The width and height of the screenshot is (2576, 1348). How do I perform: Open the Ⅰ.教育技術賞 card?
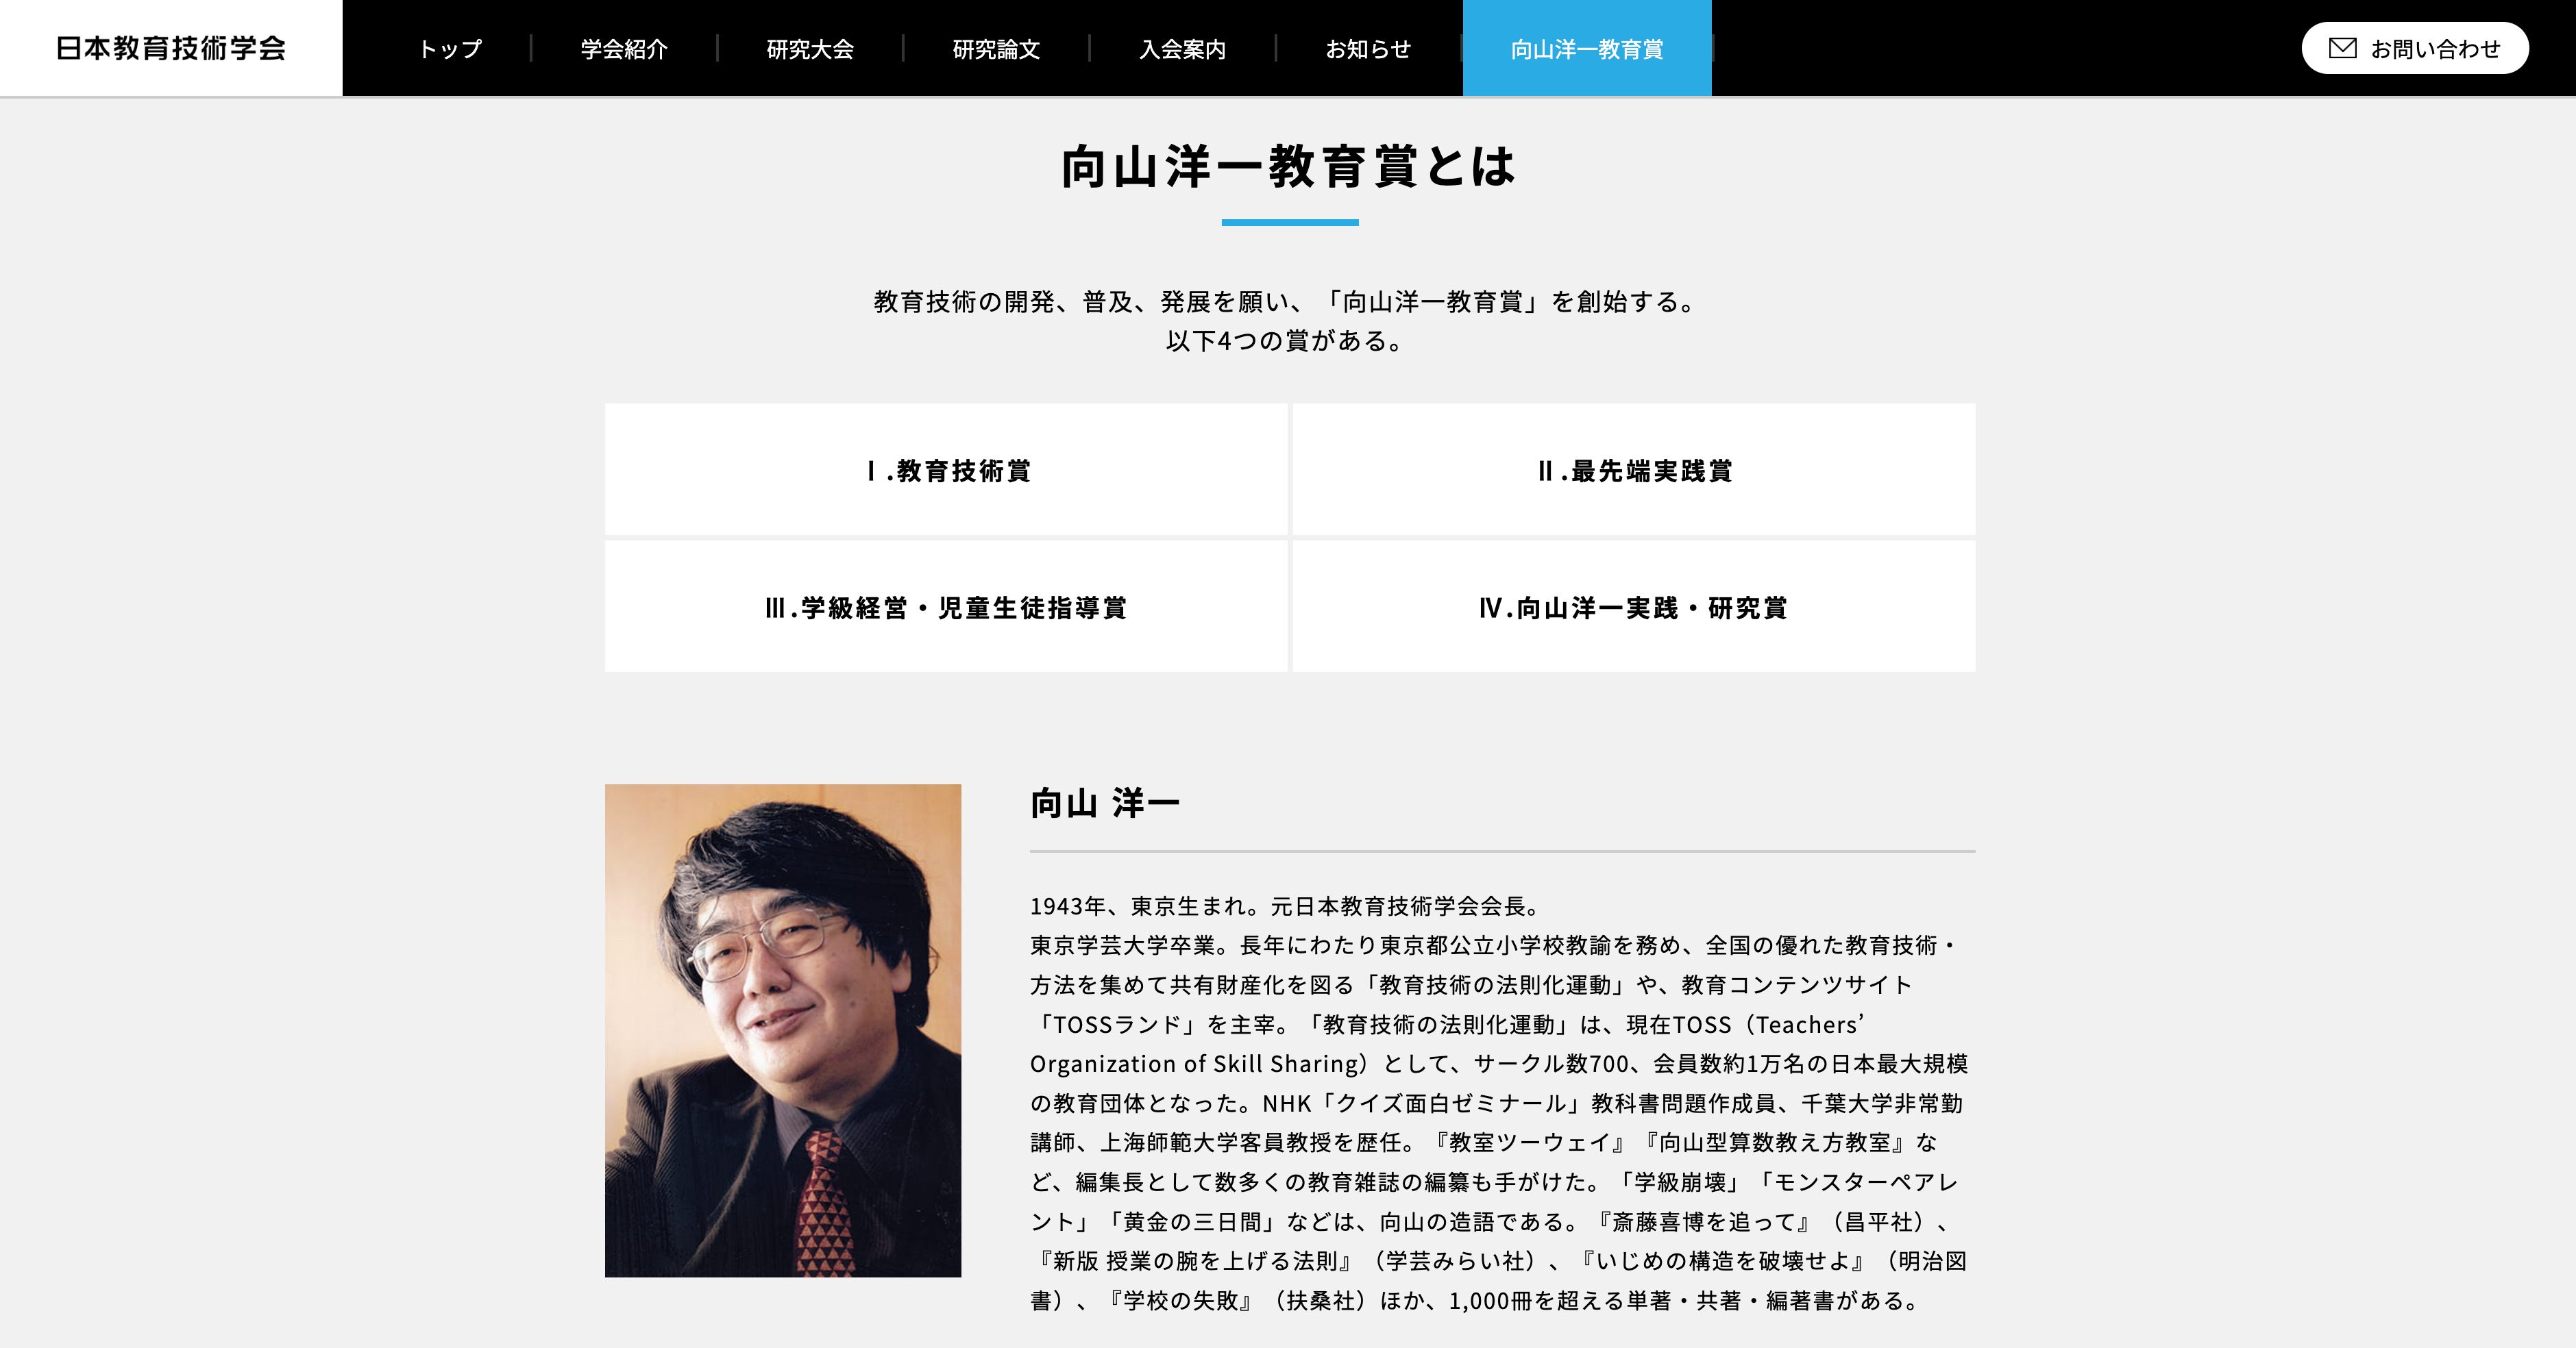(946, 470)
